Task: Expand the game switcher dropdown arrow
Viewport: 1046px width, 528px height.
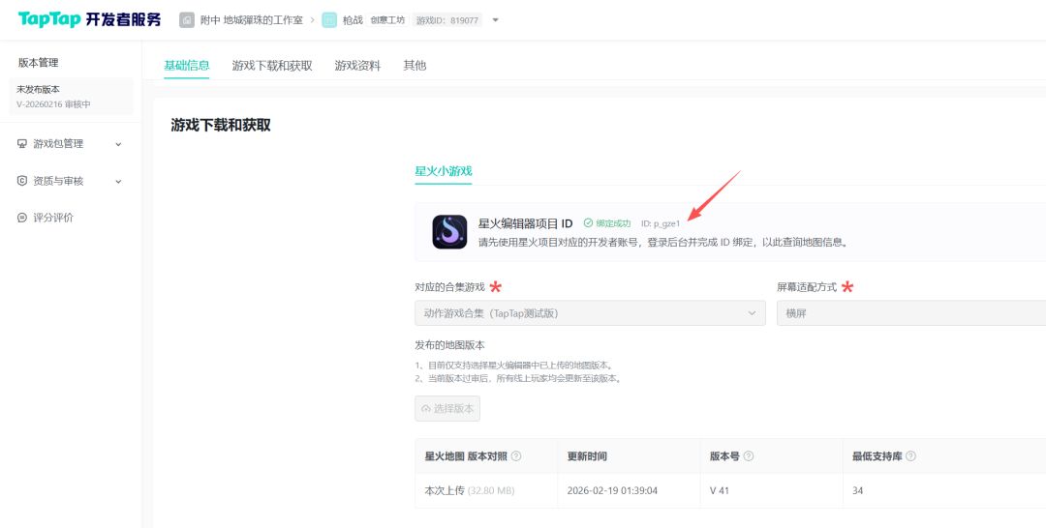Action: (495, 20)
